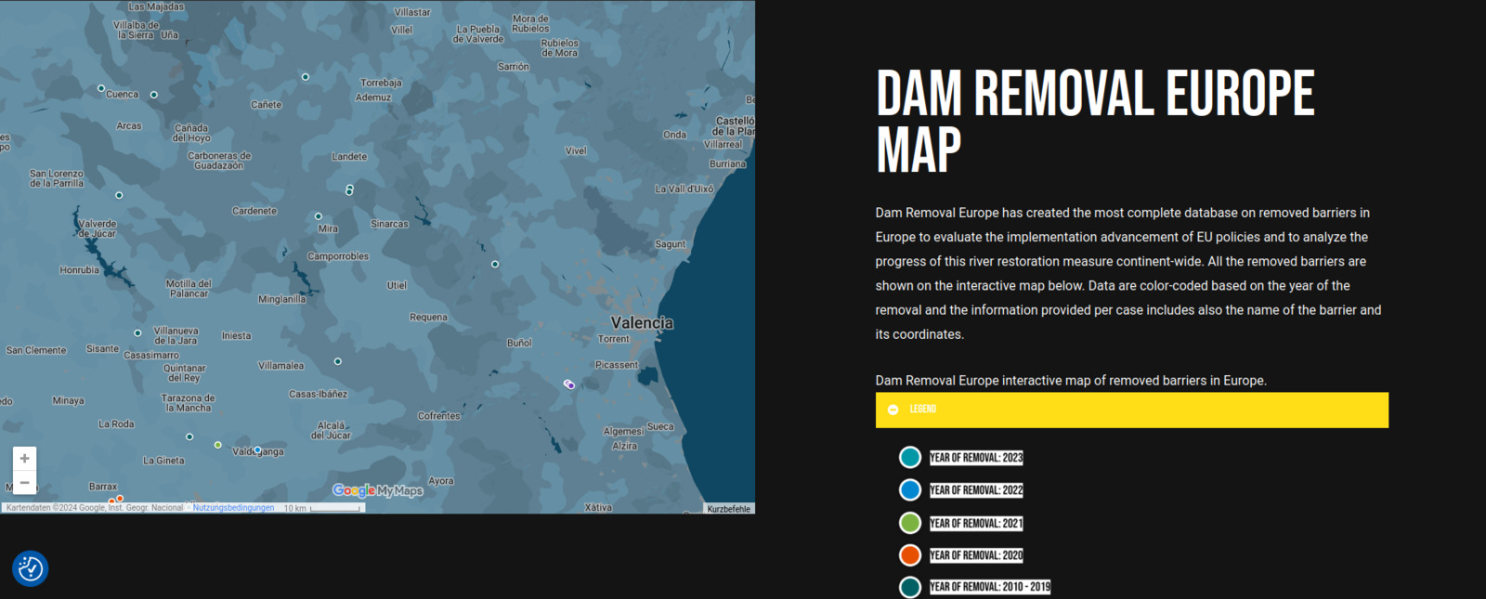Click the blue marker on Valdeganga
This screenshot has width=1486, height=599.
(257, 450)
